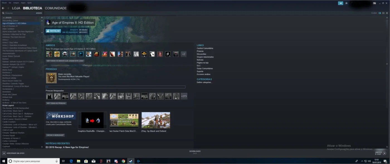Image resolution: width=390 pixels, height=164 pixels.
Task: Open Guias Comunitários link
Action: point(205,69)
